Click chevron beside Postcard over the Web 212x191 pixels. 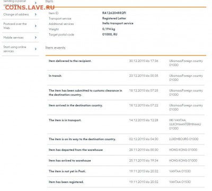coord(36,26)
